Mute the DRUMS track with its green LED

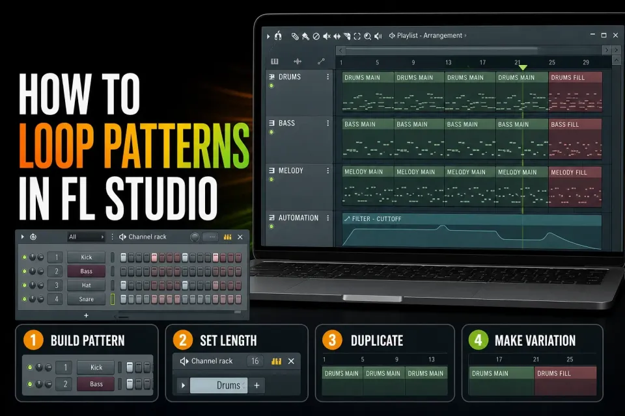pyautogui.click(x=271, y=86)
